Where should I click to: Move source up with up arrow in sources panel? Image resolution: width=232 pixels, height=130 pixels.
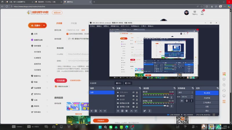(x=131, y=111)
